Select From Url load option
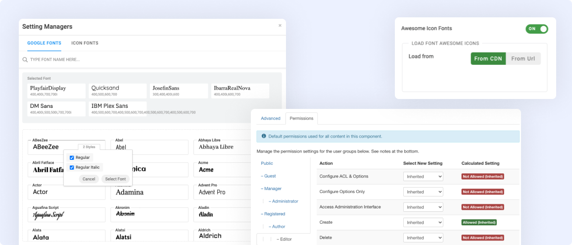Image resolution: width=572 pixels, height=245 pixels. [x=523, y=58]
